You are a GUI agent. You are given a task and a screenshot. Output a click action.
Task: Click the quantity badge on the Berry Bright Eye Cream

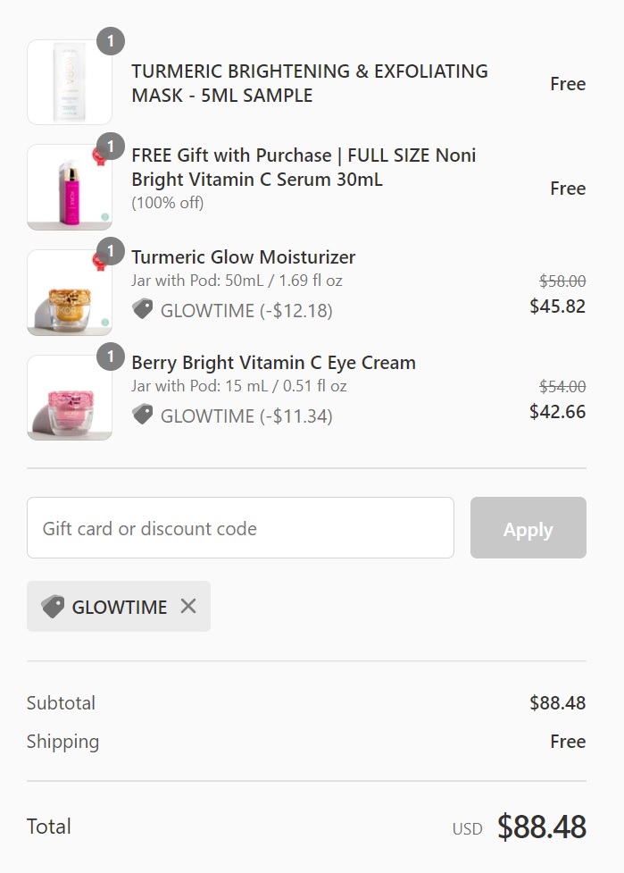pyautogui.click(x=110, y=357)
